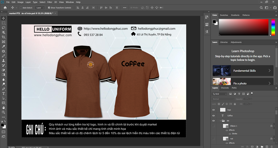
Task: Pick the Crop tool
Action: (4, 37)
